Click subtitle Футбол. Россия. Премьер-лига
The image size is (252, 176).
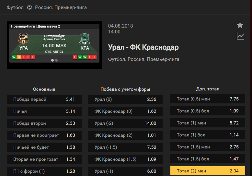[x=144, y=59]
